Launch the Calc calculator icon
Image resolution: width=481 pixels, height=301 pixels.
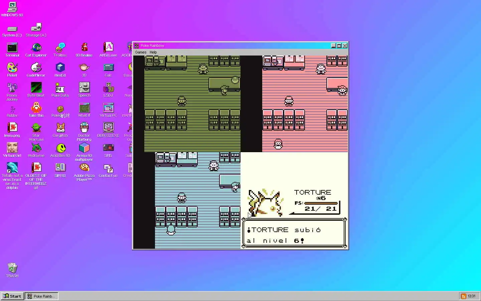coord(108,70)
